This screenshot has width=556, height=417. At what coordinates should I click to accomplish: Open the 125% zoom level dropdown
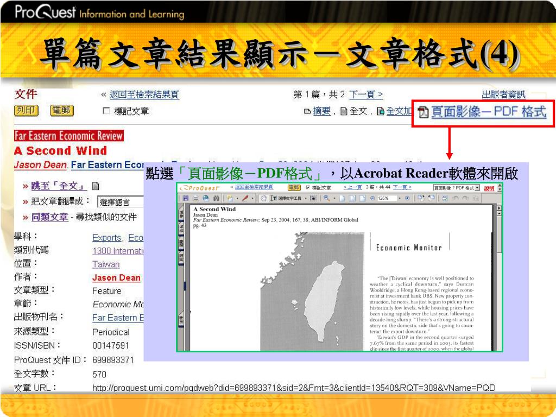(389, 198)
